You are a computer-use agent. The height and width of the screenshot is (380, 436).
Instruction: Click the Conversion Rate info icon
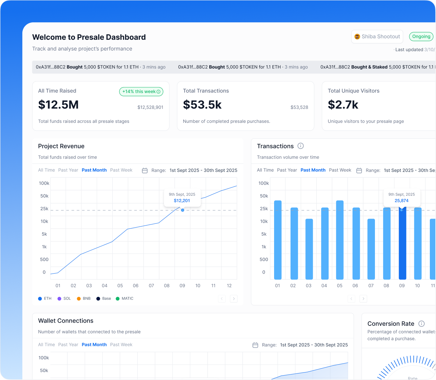click(422, 324)
